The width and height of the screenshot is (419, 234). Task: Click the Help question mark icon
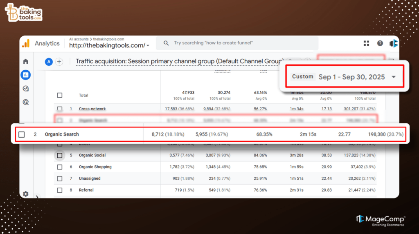(x=380, y=43)
